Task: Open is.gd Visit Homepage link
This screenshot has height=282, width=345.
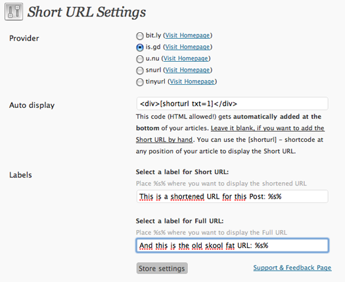Action: click(x=187, y=47)
